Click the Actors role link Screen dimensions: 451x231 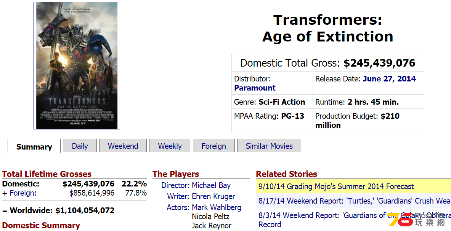pyautogui.click(x=178, y=207)
